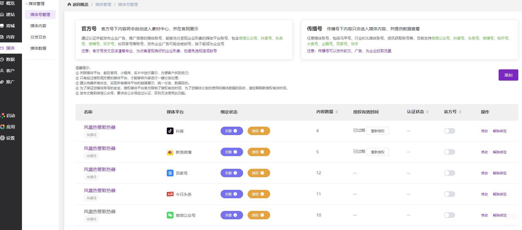
Task: Click the WeChat official account icon
Action: [170, 215]
